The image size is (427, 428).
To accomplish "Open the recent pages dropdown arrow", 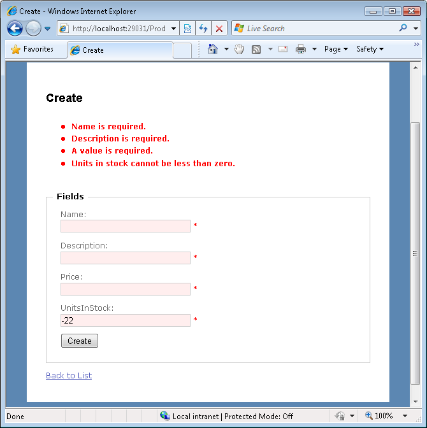I will click(48, 29).
